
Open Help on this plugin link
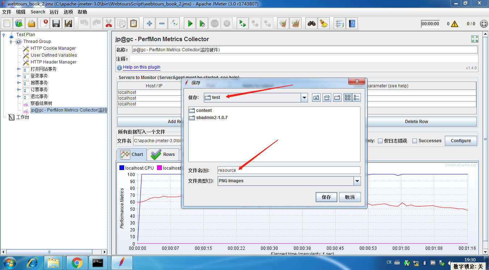click(x=142, y=67)
